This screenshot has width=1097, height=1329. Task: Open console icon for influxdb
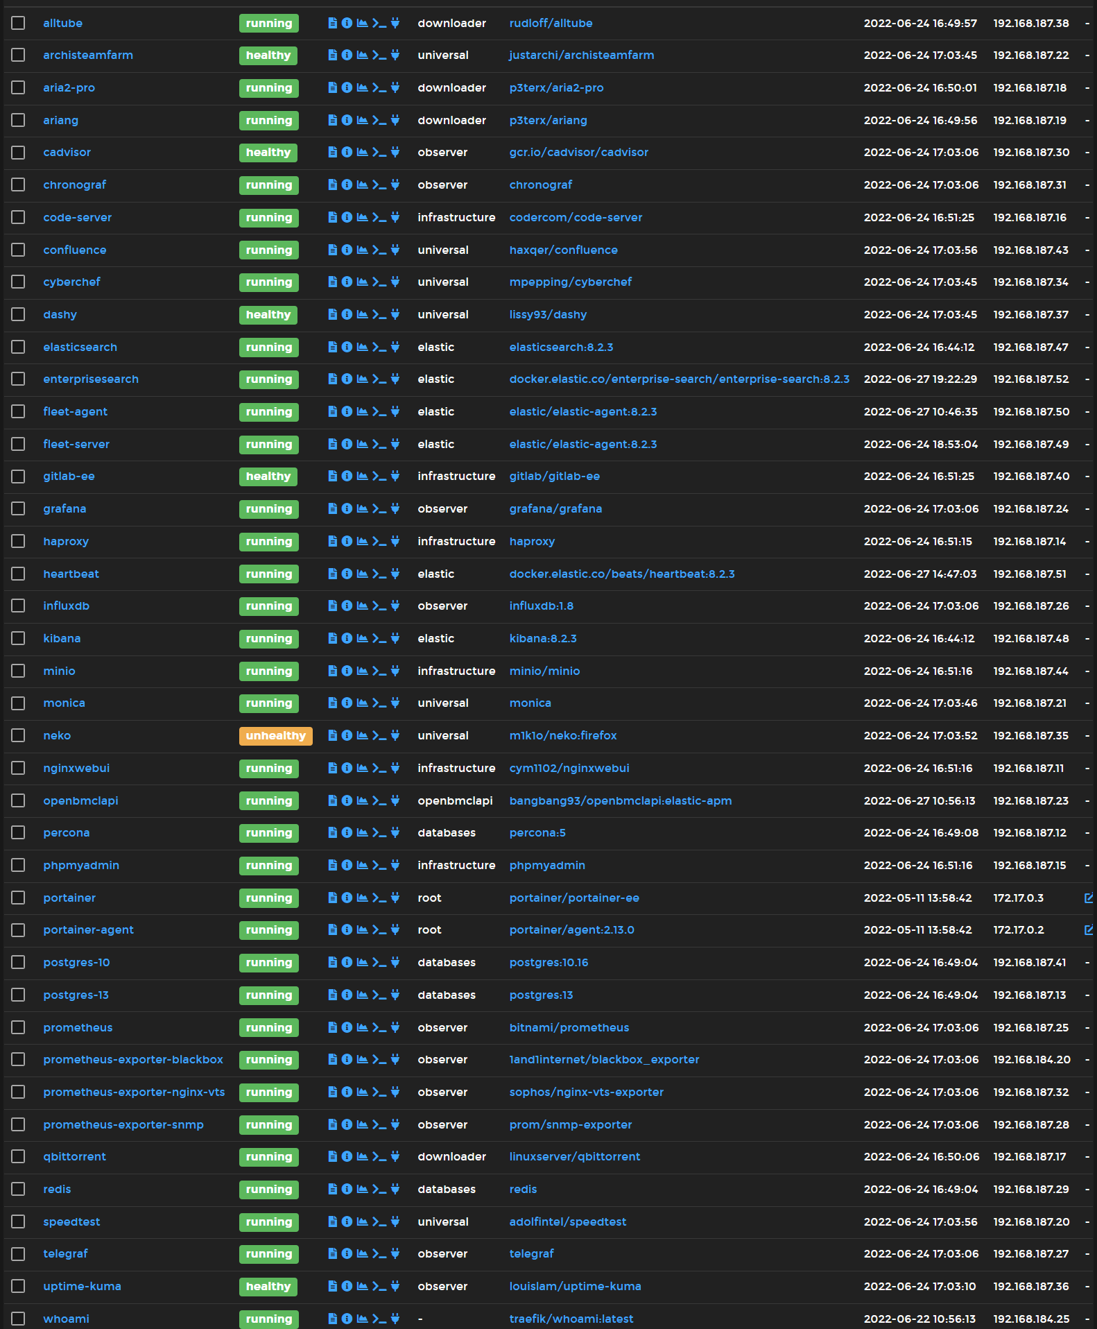click(x=379, y=606)
